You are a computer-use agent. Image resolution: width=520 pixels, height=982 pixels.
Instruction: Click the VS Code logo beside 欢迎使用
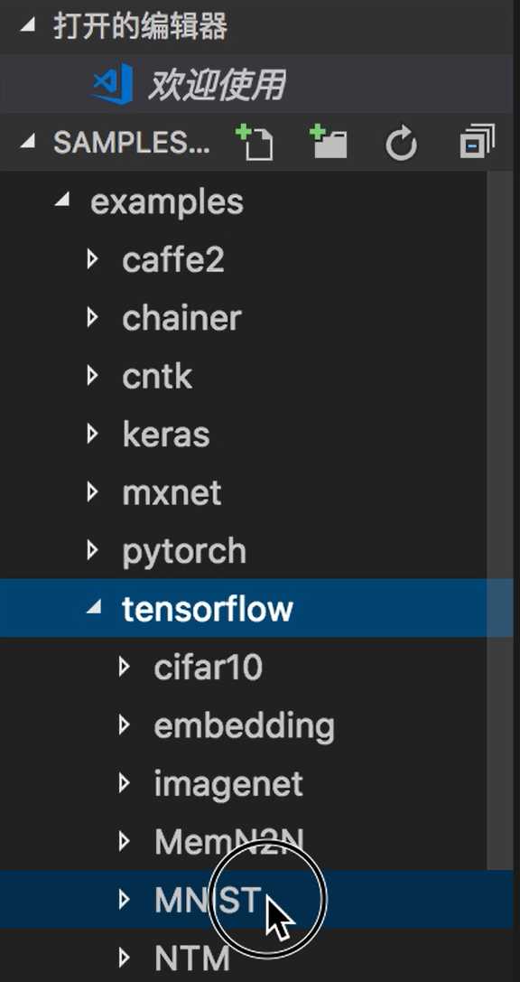pyautogui.click(x=113, y=83)
